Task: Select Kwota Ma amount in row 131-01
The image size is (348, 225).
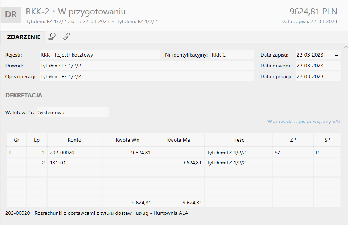Action: tap(179, 163)
